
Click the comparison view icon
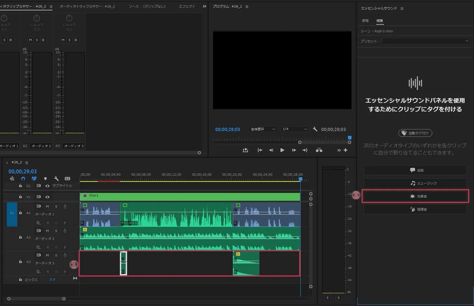point(319,150)
